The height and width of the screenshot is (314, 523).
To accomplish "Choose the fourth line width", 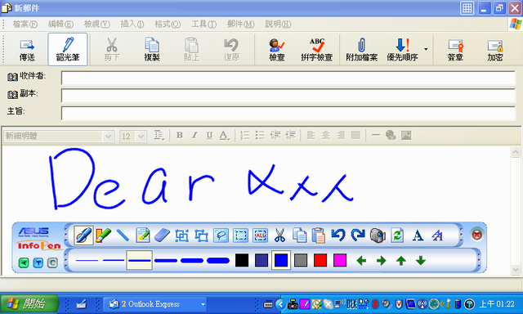I will pyautogui.click(x=166, y=260).
